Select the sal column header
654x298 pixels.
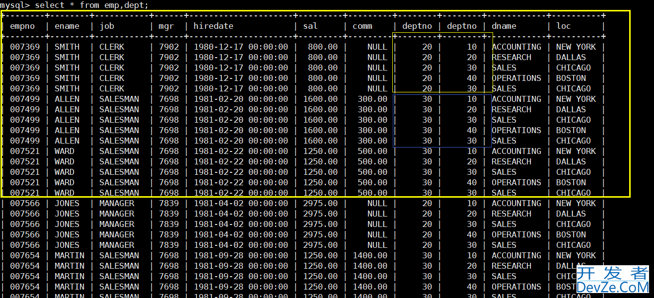coord(310,26)
